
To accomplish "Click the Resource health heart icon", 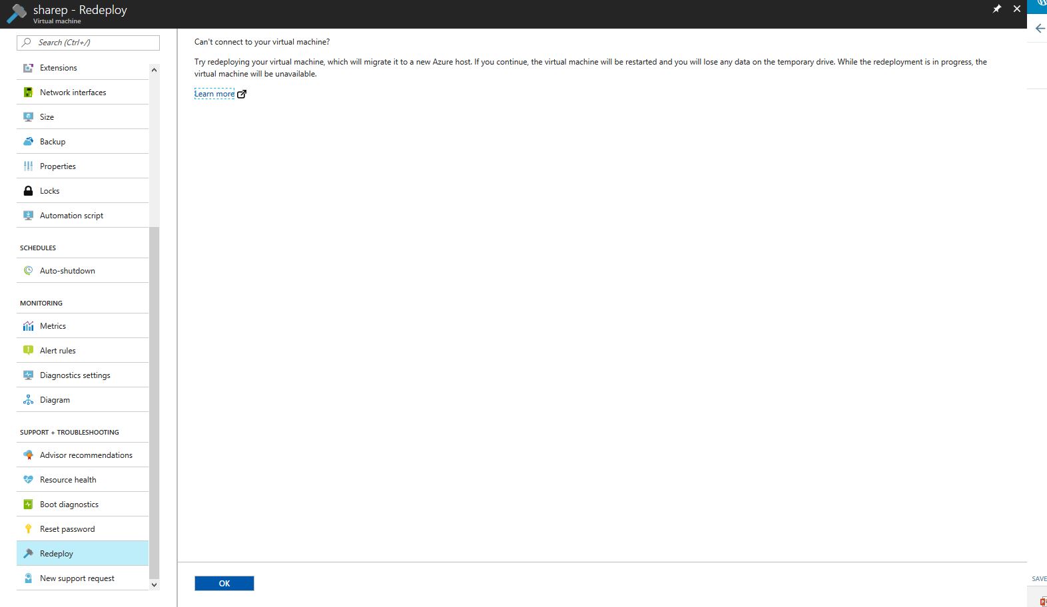I will click(x=28, y=480).
